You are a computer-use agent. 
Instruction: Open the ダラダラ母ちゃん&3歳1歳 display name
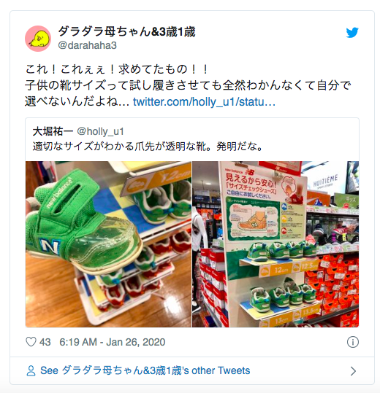[x=126, y=32]
